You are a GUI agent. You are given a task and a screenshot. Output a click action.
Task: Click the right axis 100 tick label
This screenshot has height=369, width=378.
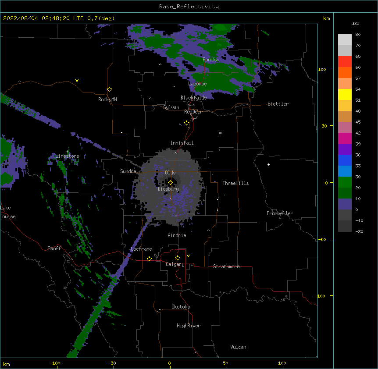pos(322,70)
